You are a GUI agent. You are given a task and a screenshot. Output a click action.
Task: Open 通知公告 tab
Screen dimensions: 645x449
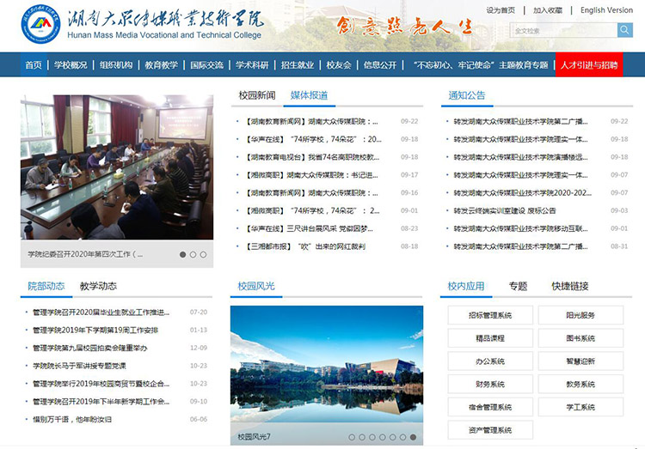click(x=467, y=95)
